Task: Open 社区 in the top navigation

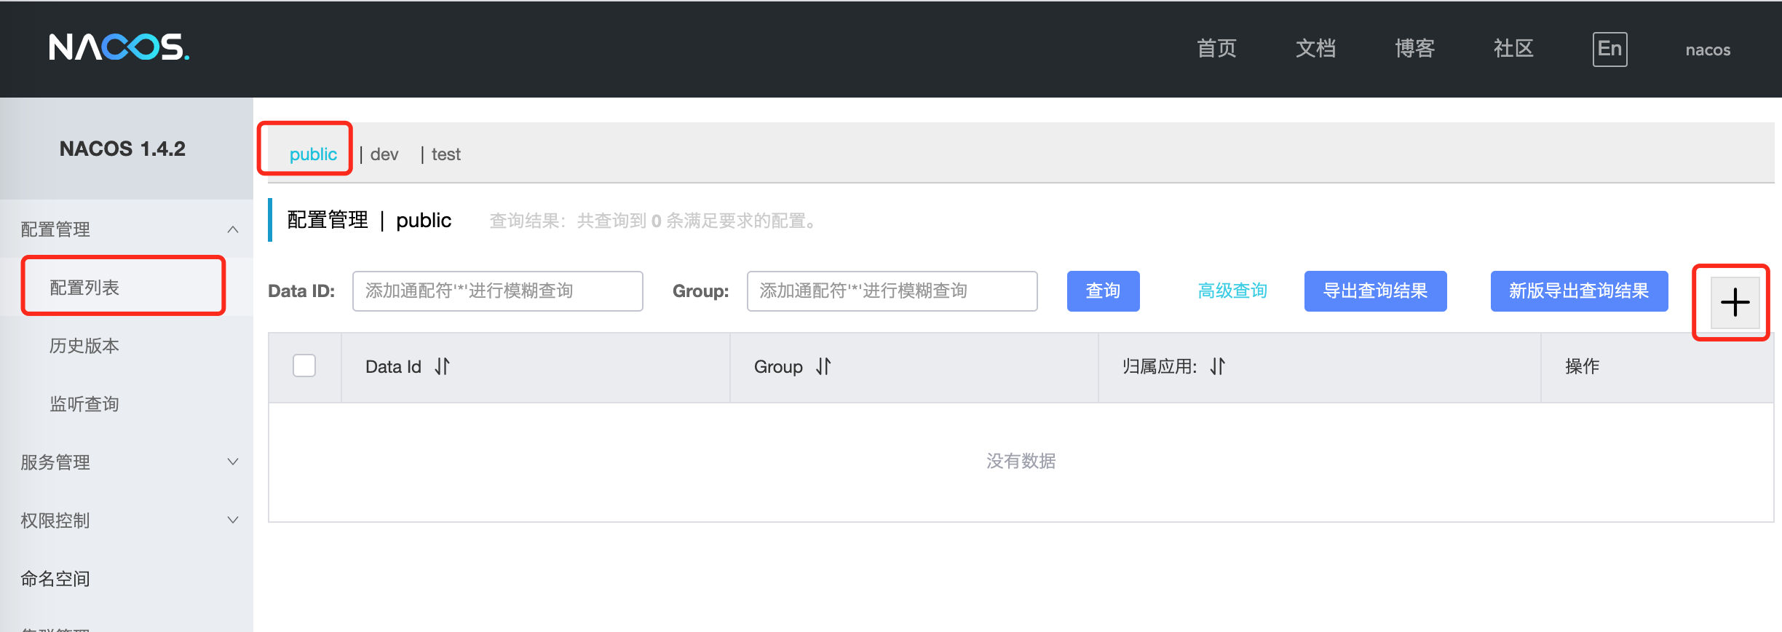Action: pos(1514,49)
